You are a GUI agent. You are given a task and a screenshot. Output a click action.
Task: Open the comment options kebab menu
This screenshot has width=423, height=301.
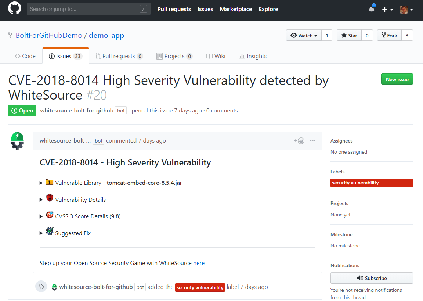coord(312,141)
